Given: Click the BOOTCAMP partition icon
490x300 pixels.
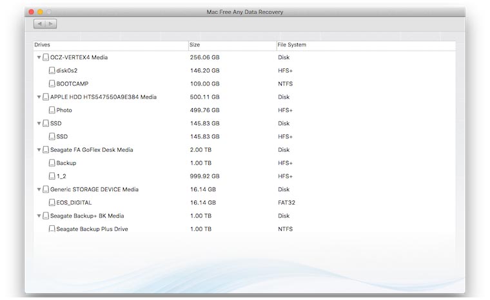Looking at the screenshot, I should [52, 84].
